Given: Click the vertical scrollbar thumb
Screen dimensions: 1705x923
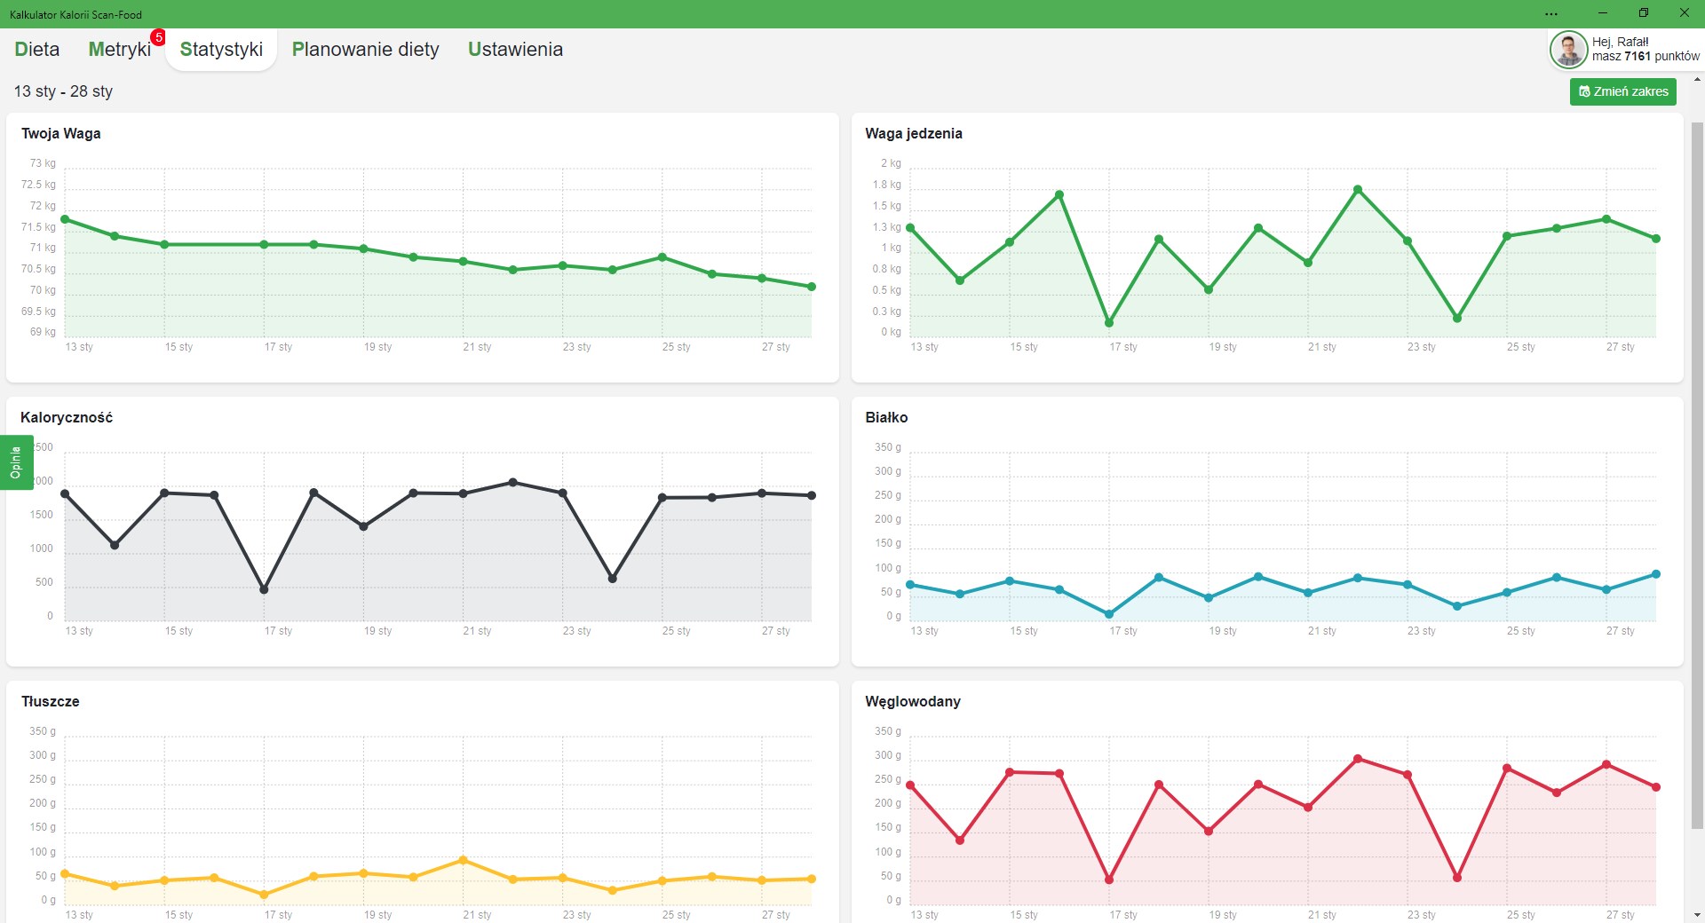Looking at the screenshot, I should (1697, 475).
